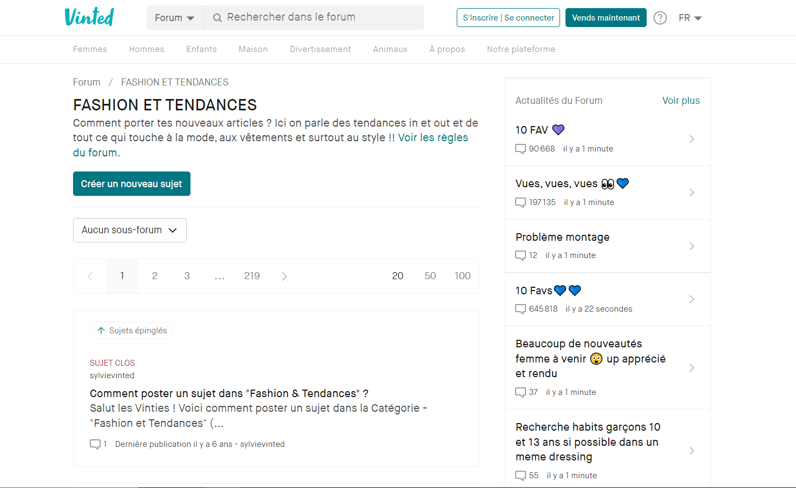The width and height of the screenshot is (796, 488).
Task: Go to Forum breadcrumb link
Action: [x=87, y=82]
